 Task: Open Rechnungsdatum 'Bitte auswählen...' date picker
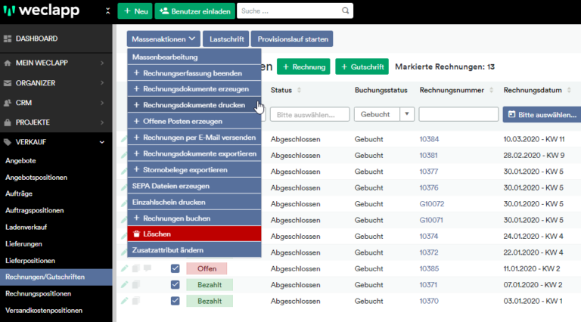[542, 114]
